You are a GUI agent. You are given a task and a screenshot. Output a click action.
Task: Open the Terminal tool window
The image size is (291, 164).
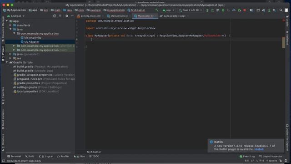(x=14, y=156)
